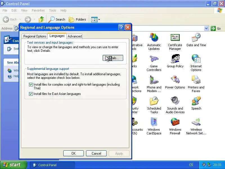This screenshot has height=169, width=225.
Task: Open Speech icon
Action: 196,103
